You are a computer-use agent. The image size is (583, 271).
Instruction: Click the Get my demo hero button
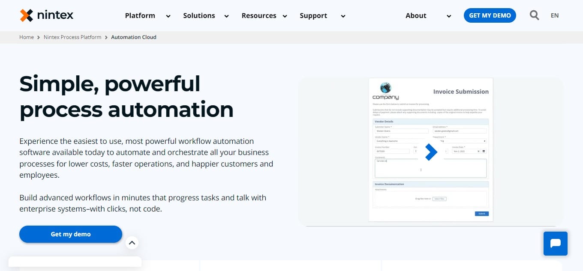pyautogui.click(x=70, y=234)
